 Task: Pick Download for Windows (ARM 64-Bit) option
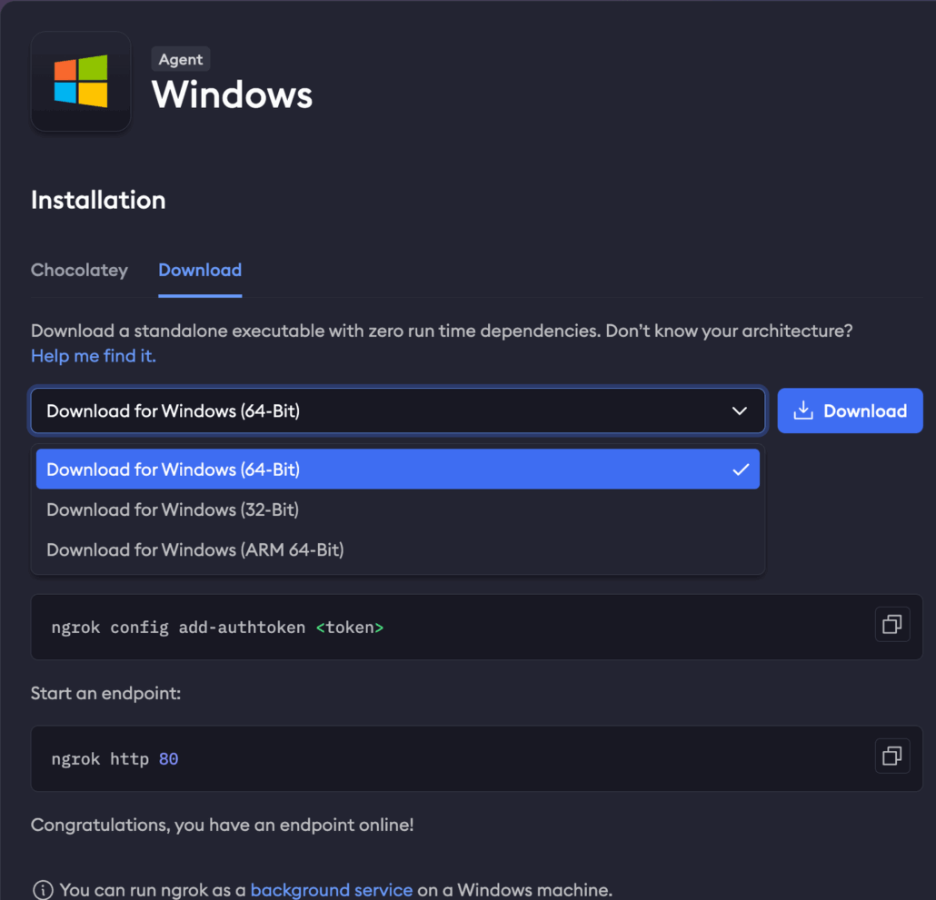tap(194, 549)
